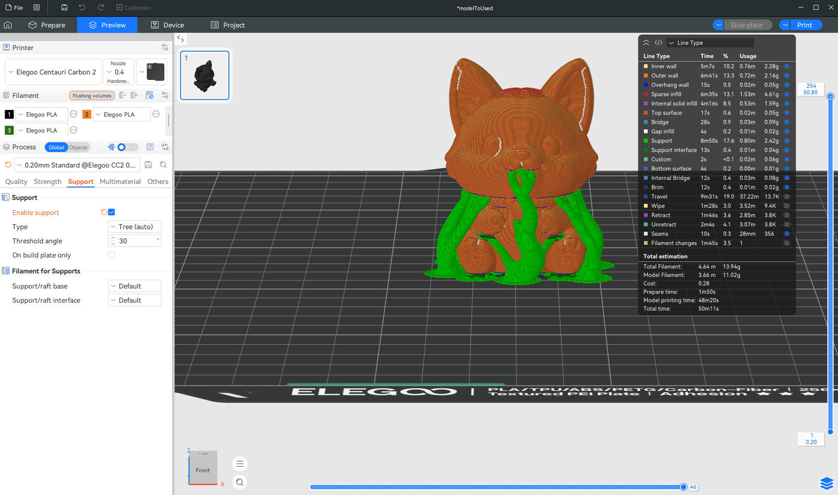Open the Support/raft base dropdown
This screenshot has height=495, width=838.
click(135, 286)
